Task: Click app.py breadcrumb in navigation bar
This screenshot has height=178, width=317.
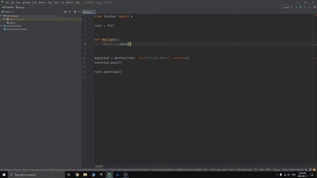Action: point(20,7)
